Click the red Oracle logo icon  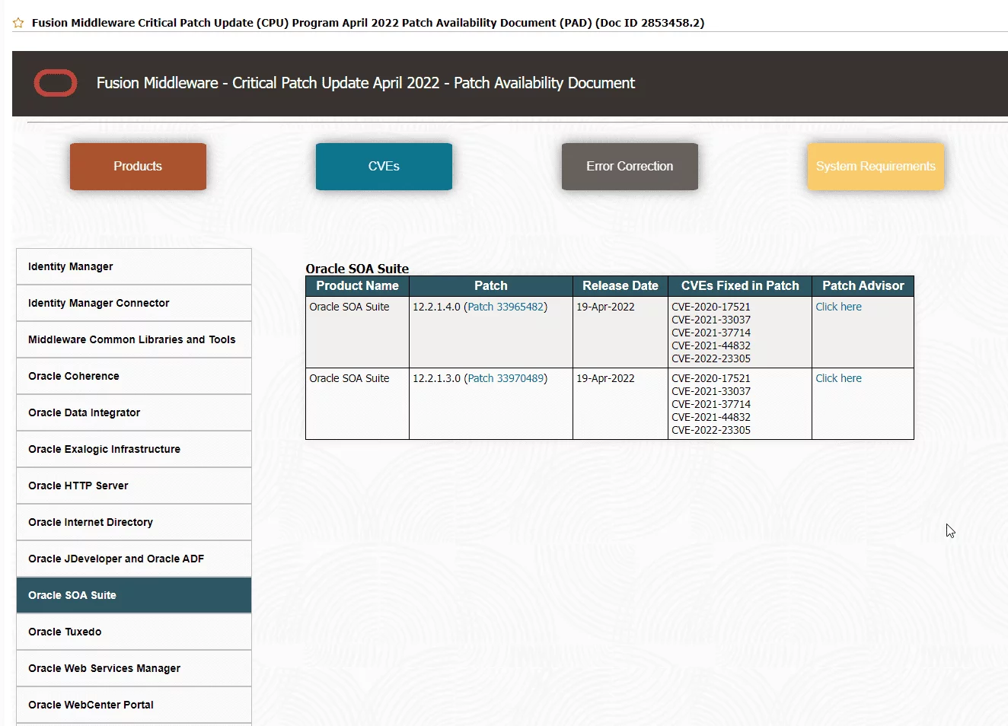(56, 83)
